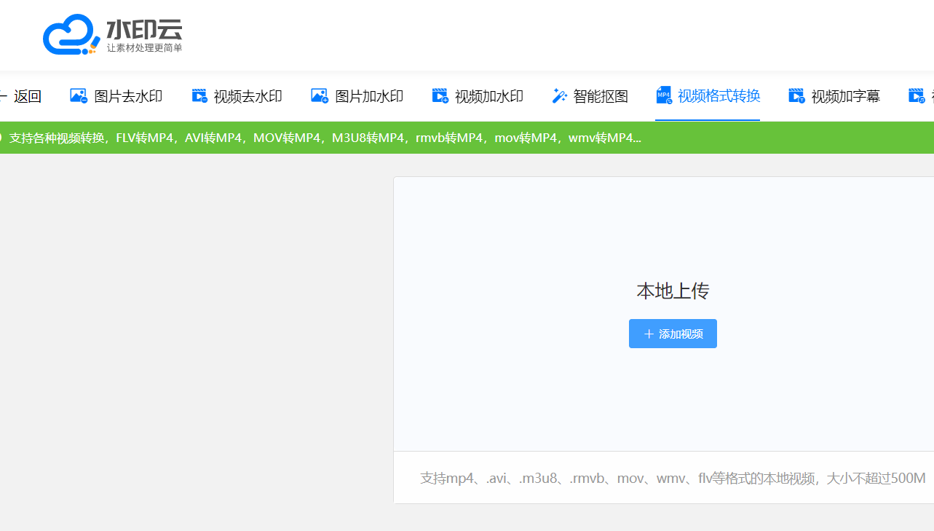Click the 水印云 brand name text

144,28
